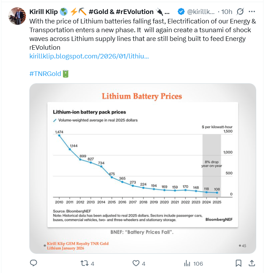Open the Lithium Battery Prices chart image

pyautogui.click(x=142, y=168)
